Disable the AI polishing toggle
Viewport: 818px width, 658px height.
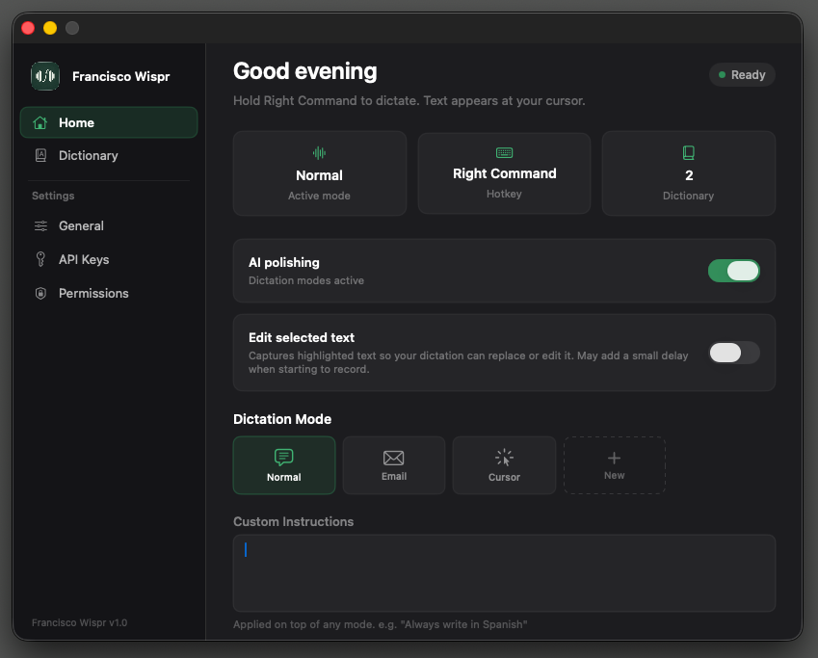pyautogui.click(x=733, y=271)
